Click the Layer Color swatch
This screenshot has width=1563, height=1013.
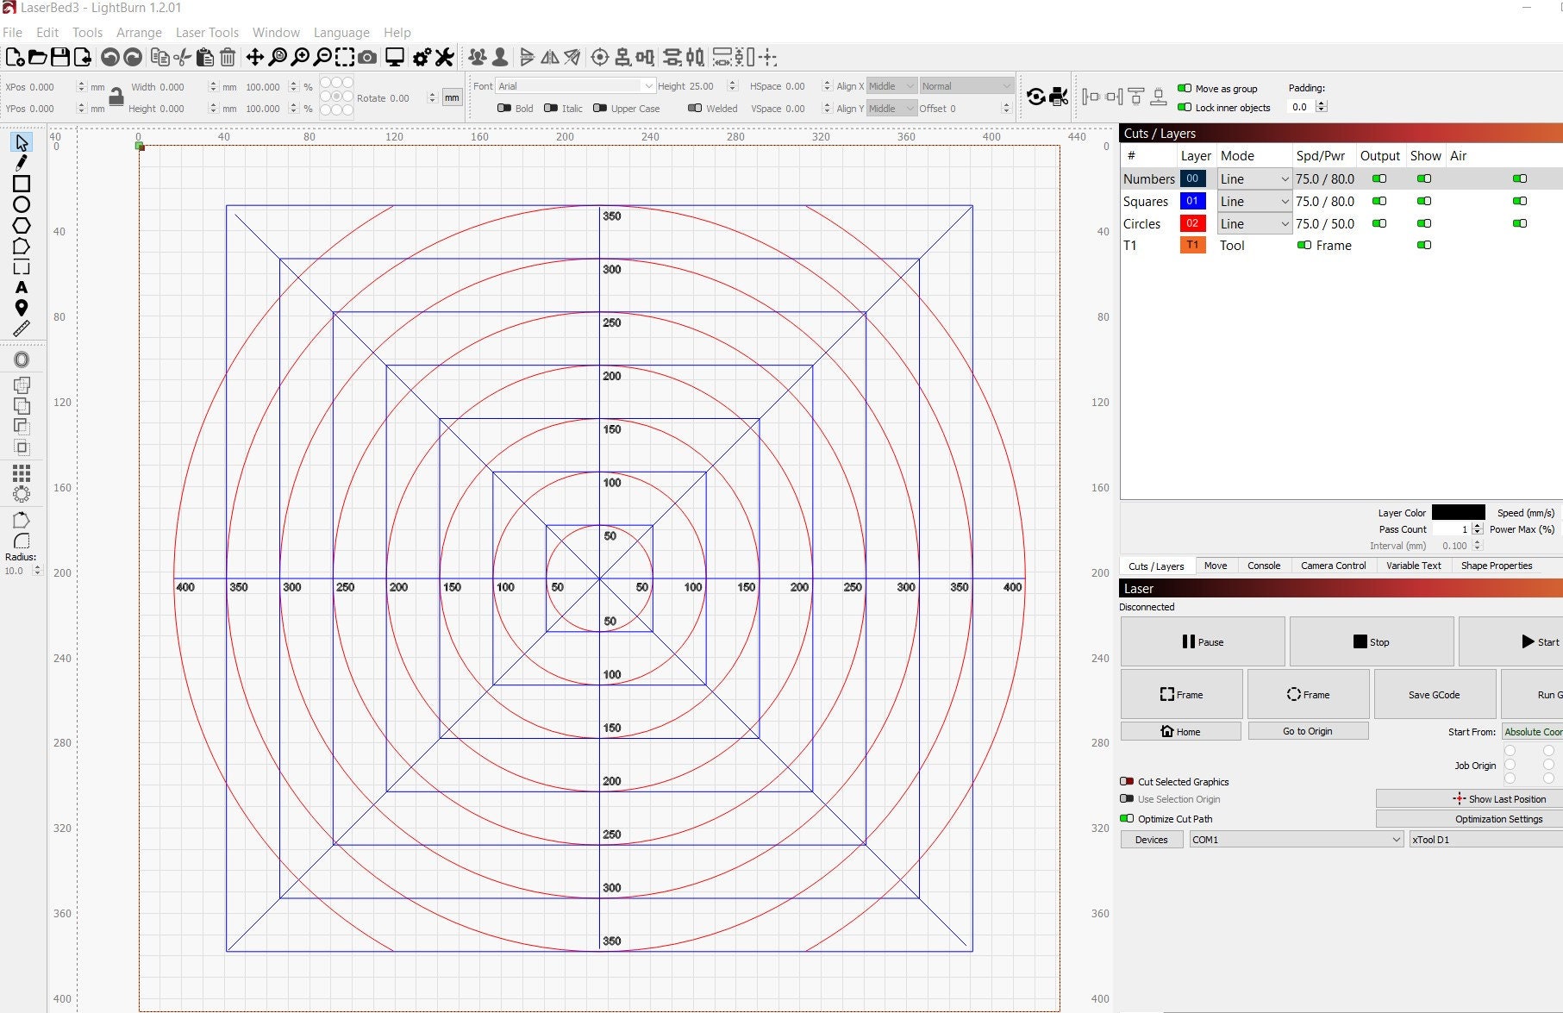(x=1457, y=512)
